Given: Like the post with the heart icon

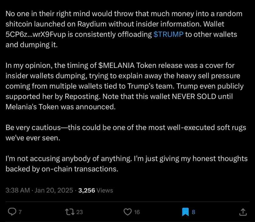Looking at the screenshot, I should click(128, 212).
